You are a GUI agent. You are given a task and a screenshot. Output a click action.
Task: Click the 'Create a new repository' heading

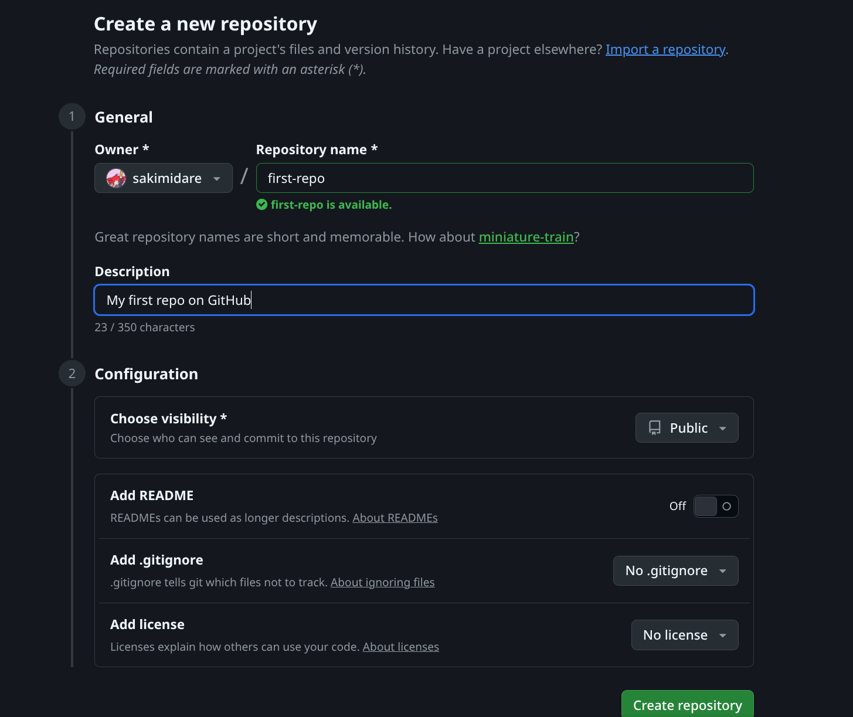[206, 24]
